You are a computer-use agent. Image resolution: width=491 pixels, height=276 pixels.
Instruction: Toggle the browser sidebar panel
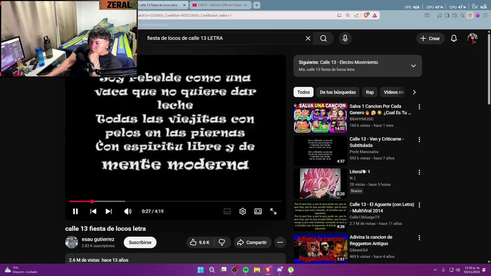447,15
